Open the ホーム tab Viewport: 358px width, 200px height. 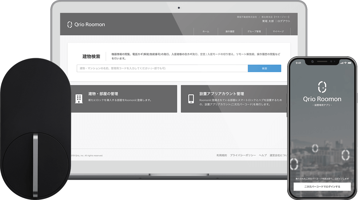206,31
